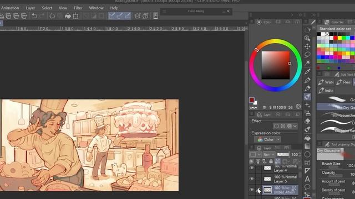Screen dimensions: 355x199
Task: Select the Pencil tool
Action: click(307, 88)
